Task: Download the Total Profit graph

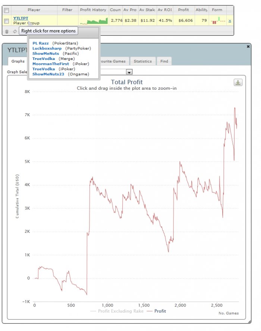Action: tap(238, 82)
